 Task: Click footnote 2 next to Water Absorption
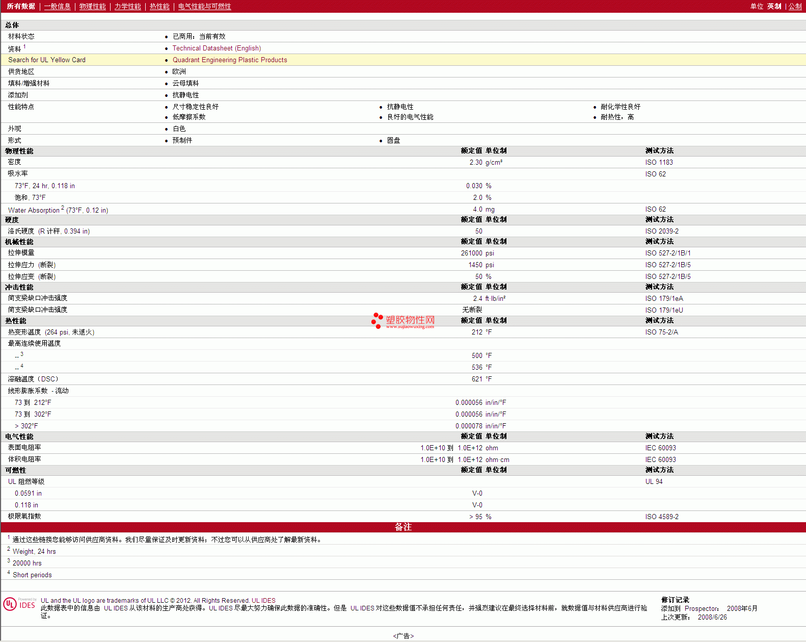point(63,208)
